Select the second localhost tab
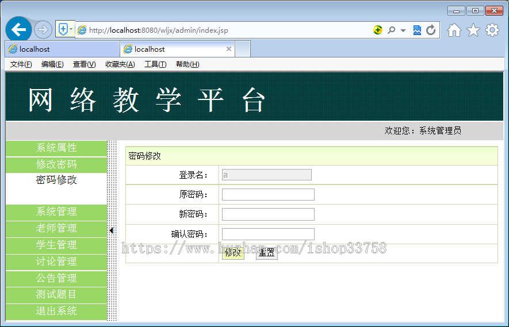The height and width of the screenshot is (327, 509). pos(177,49)
